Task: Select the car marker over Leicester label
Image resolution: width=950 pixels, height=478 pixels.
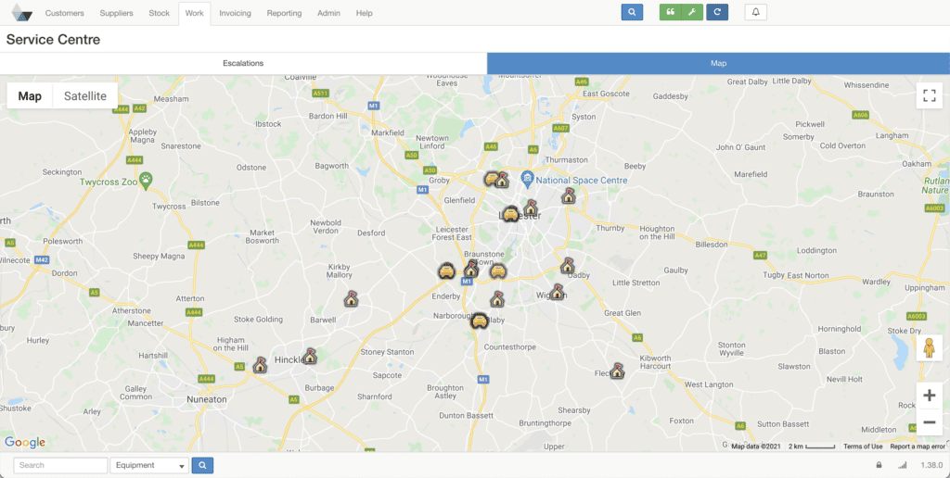Action: (511, 214)
